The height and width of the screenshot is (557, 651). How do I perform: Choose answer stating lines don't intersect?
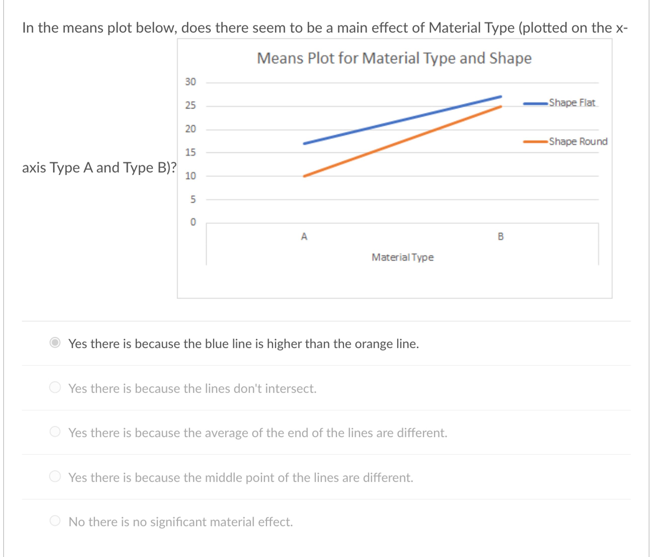[55, 388]
